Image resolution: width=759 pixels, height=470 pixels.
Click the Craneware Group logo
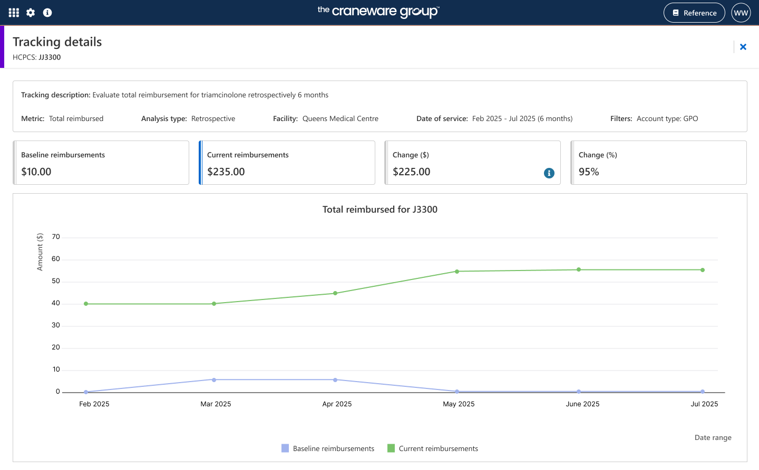click(x=378, y=12)
